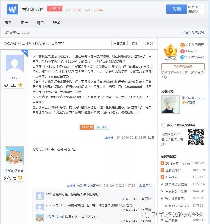
Task: Report first-floor post via 举报
Action: coord(109,138)
